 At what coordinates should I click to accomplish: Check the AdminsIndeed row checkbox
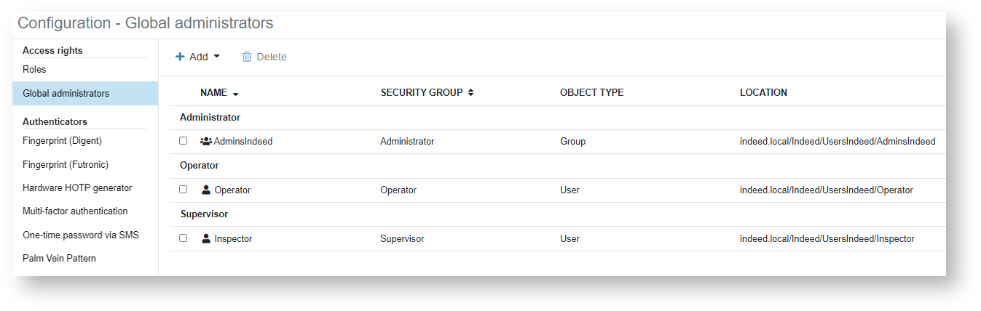[184, 141]
